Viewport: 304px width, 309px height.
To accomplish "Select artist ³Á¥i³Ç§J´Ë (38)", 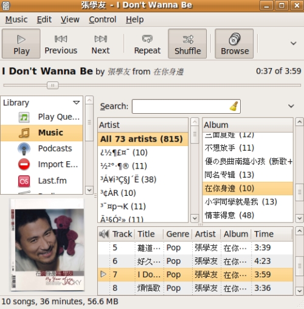I will (x=143, y=179).
